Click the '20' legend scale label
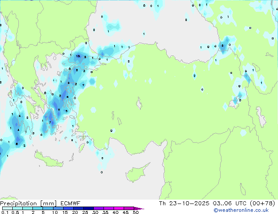278x214 pixels. coord(75,212)
